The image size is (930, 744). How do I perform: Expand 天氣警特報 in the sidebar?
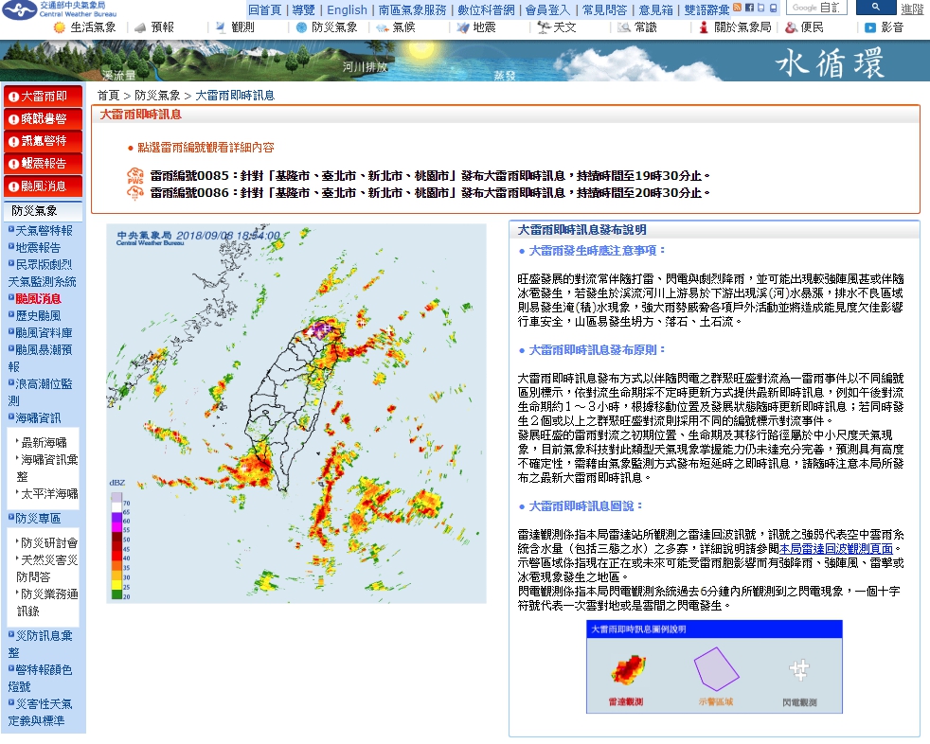pyautogui.click(x=43, y=230)
